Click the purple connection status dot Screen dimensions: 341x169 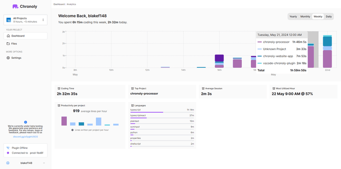point(8,153)
